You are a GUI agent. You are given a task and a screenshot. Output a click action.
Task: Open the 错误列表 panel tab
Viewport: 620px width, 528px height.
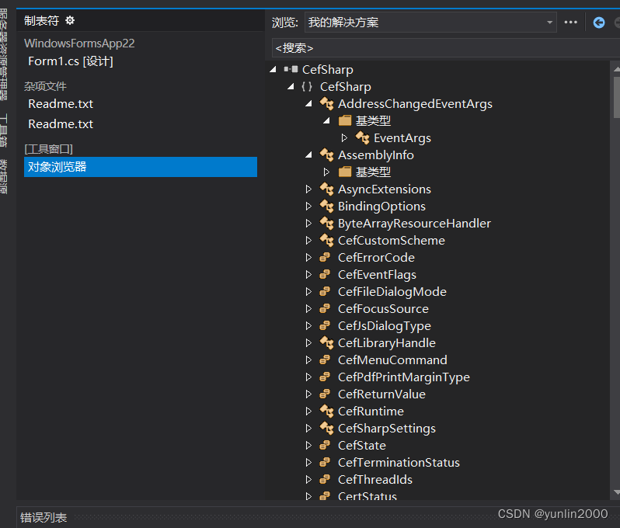[44, 517]
